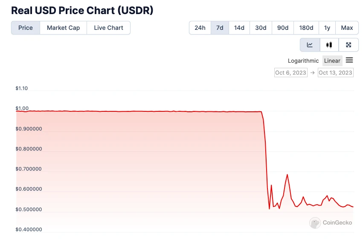The height and width of the screenshot is (241, 363).
Task: Open the Price tab
Action: pos(26,28)
